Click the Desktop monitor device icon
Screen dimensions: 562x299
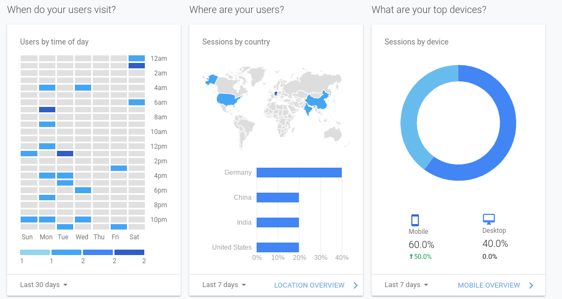[x=489, y=219]
